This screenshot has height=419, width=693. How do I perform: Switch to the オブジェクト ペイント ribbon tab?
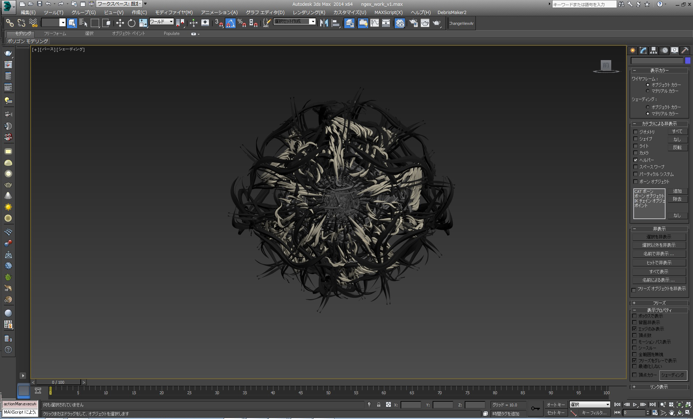(x=129, y=33)
